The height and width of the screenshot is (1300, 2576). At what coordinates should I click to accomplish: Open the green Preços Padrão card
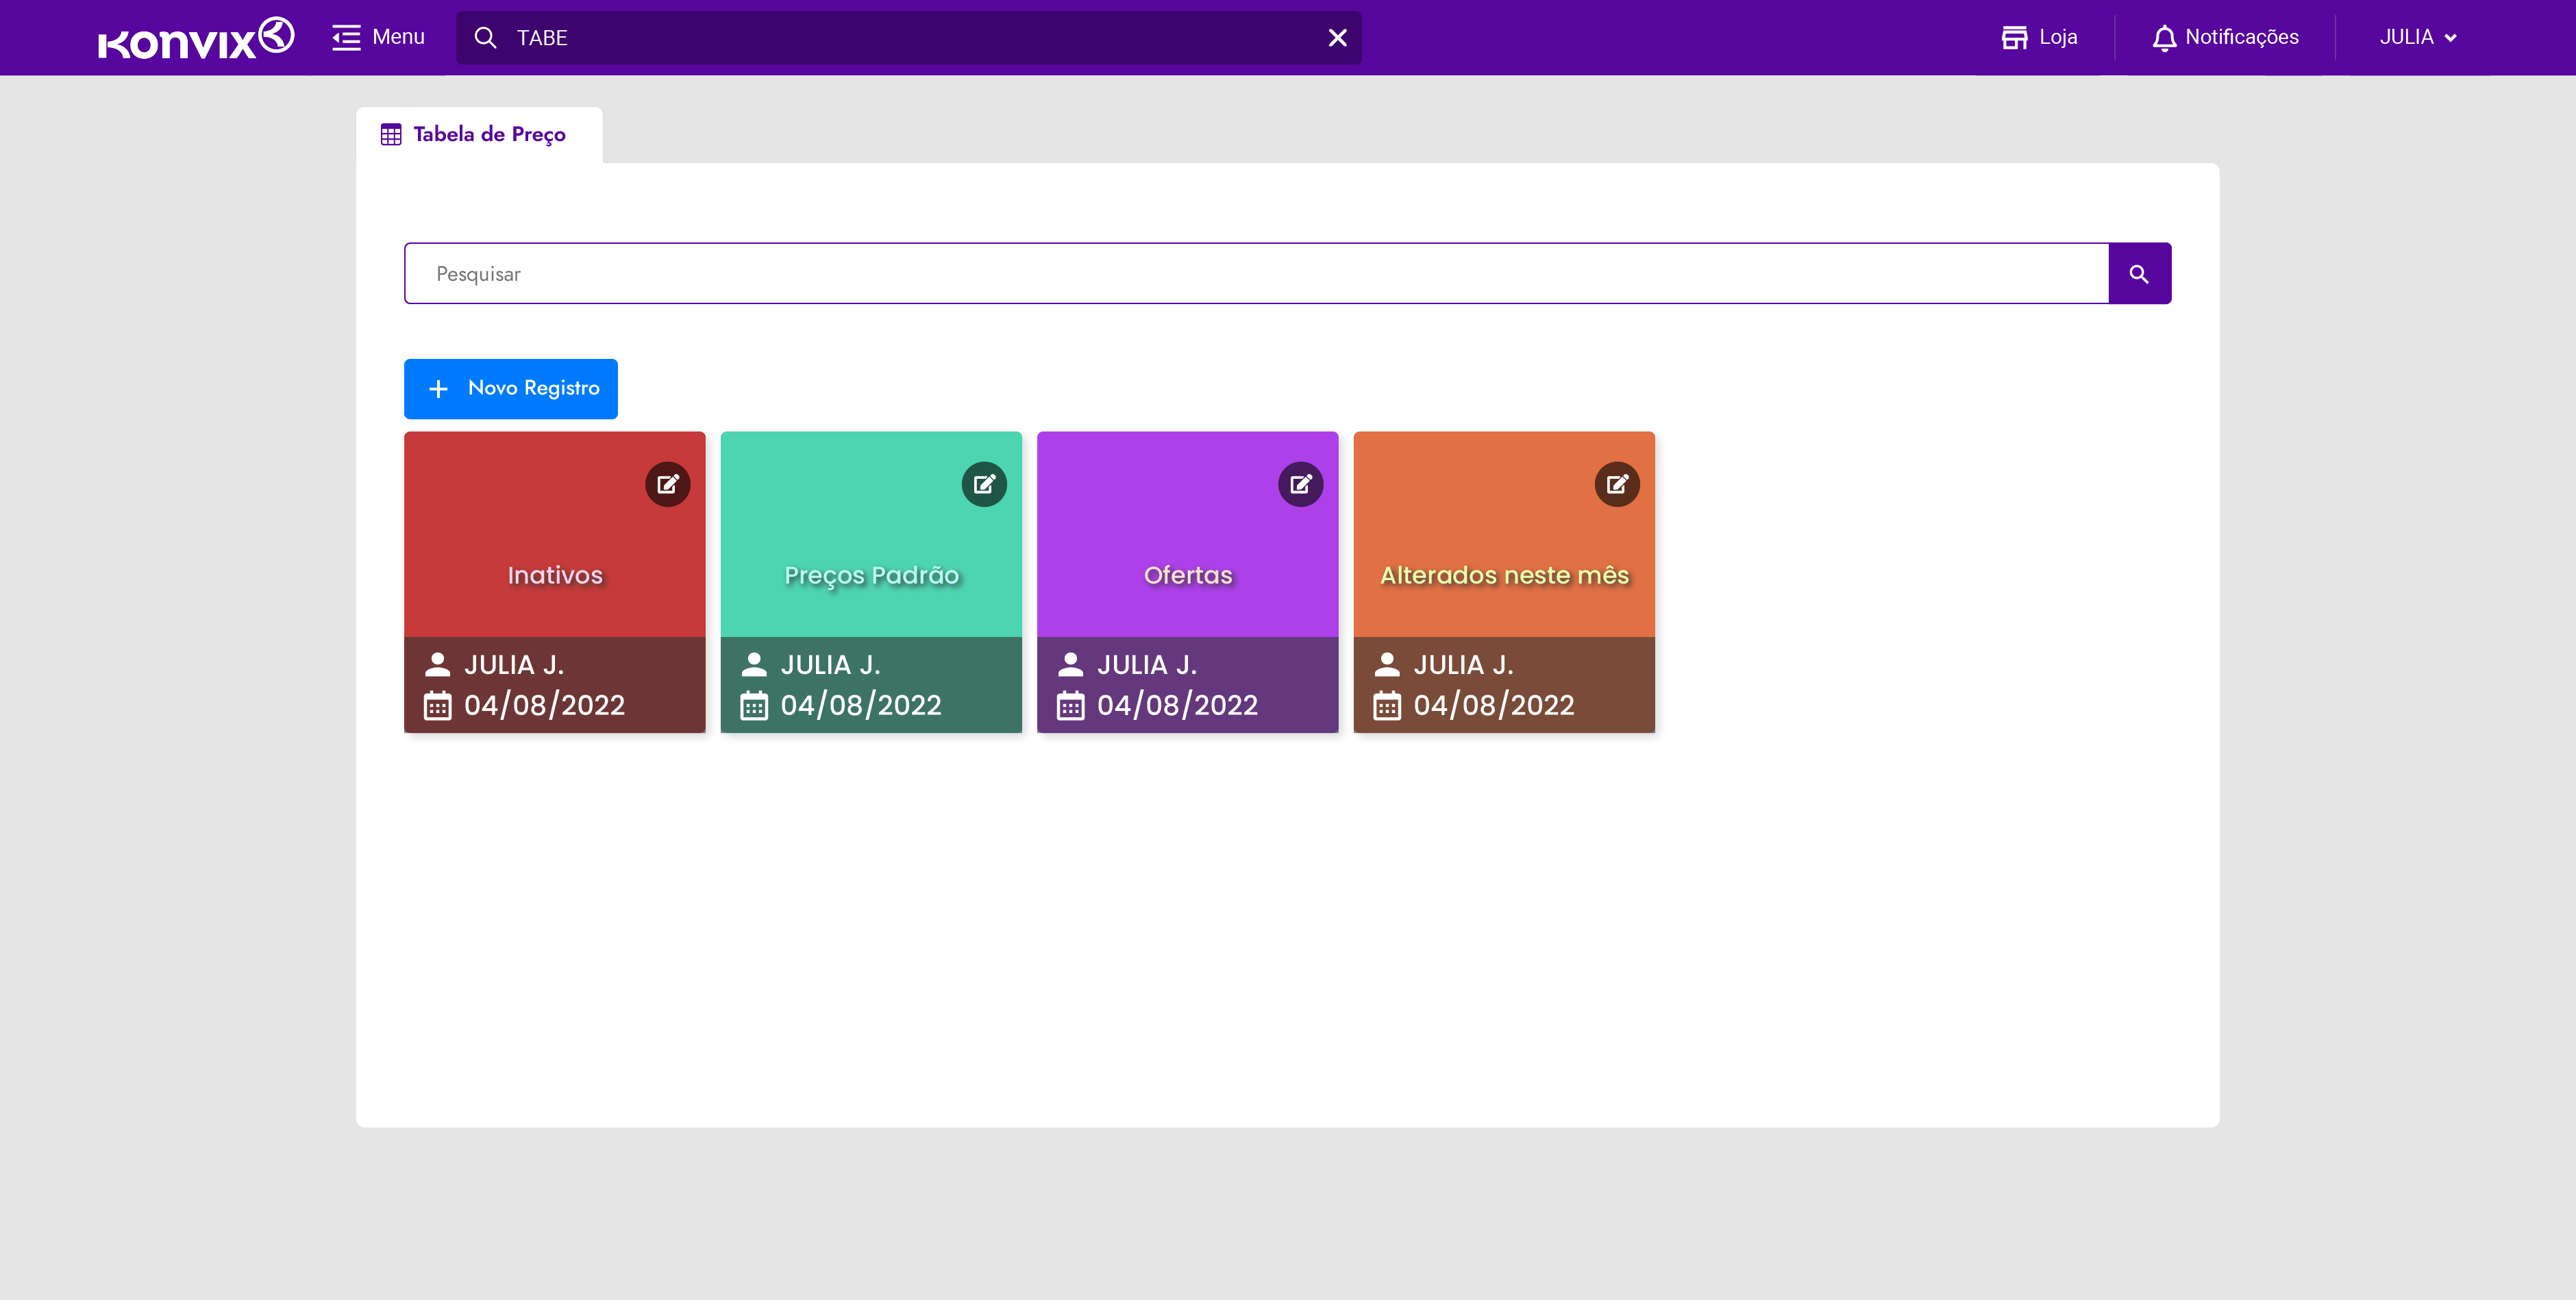pyautogui.click(x=870, y=574)
